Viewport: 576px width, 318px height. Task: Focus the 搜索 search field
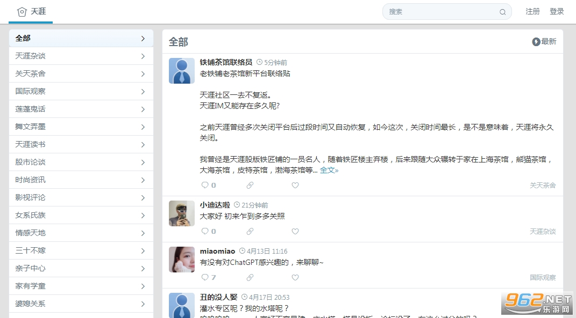coord(447,12)
